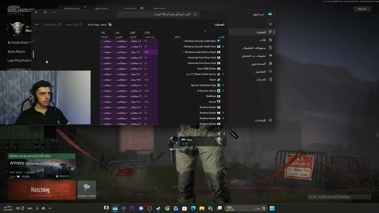
Task: Click the Spooler SubSystem App printer icon
Action: pyautogui.click(x=219, y=85)
